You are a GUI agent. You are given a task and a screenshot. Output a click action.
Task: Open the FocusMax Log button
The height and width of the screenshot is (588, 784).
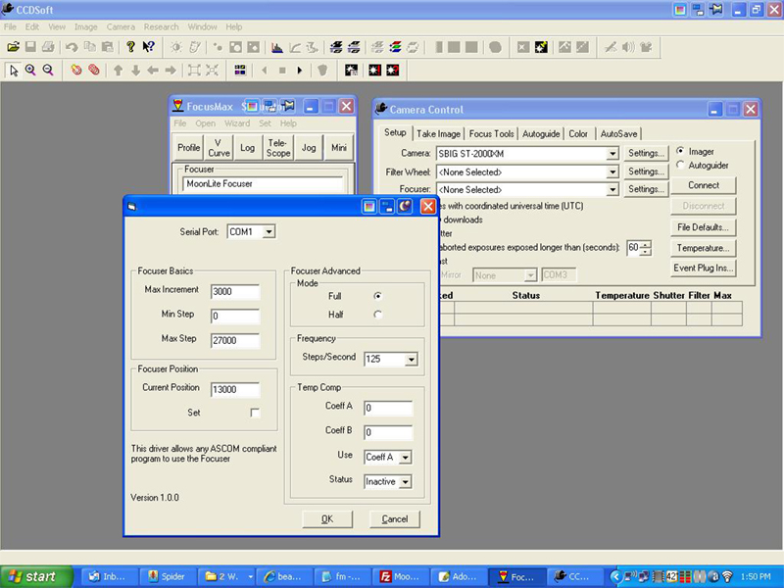[x=248, y=148]
